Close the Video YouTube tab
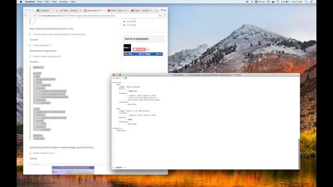The width and height of the screenshot is (333, 187). coord(151,10)
